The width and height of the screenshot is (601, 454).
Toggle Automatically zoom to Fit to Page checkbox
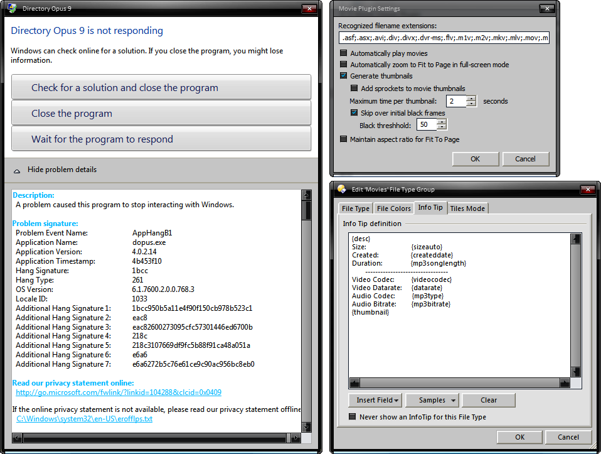click(343, 65)
